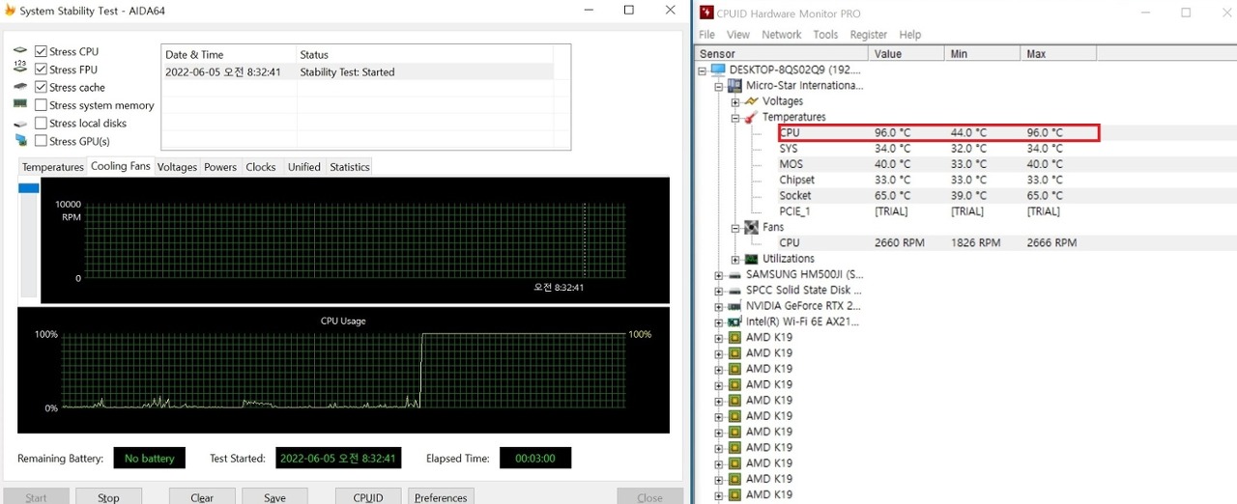Expand the SAMSUNG HM500JI drive node
1237x504 pixels.
coord(719,275)
